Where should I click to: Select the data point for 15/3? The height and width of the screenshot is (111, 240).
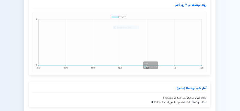201,65
